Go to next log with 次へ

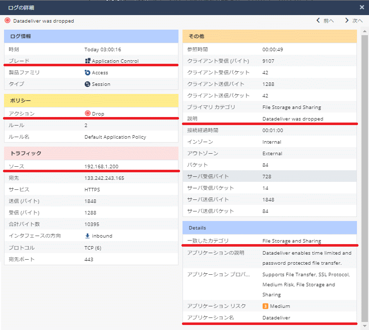coord(353,21)
